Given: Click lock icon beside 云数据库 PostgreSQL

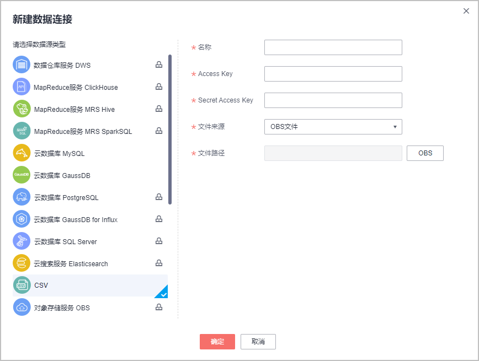Looking at the screenshot, I should pyautogui.click(x=159, y=197).
